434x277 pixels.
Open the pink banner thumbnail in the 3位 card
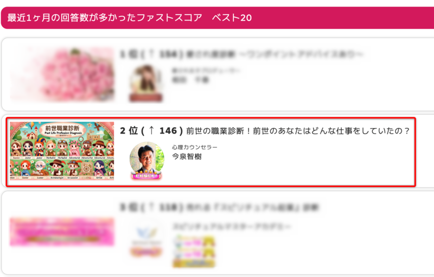(62, 232)
